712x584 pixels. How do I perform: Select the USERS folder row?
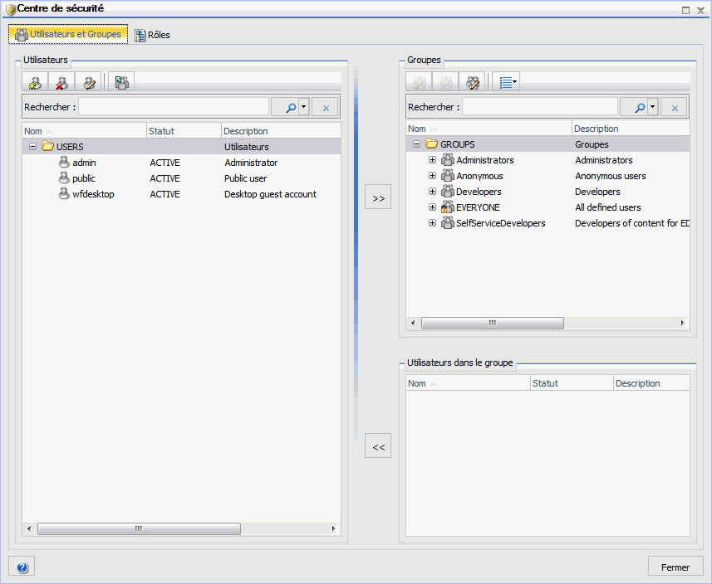(x=181, y=147)
